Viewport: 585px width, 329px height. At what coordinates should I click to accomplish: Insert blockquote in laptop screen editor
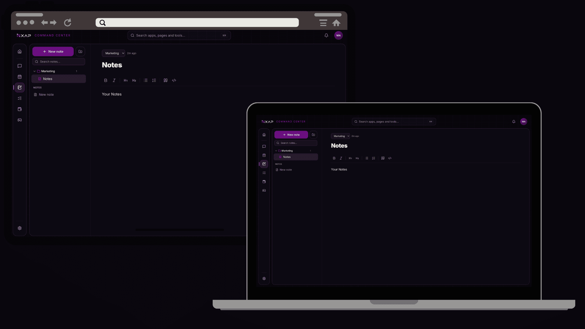pyautogui.click(x=383, y=158)
